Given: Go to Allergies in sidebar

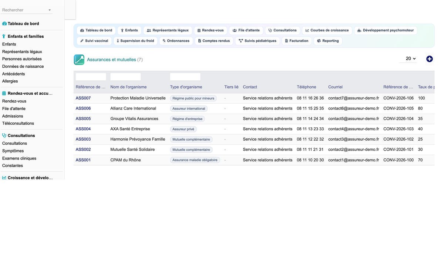Looking at the screenshot, I should [x=10, y=81].
